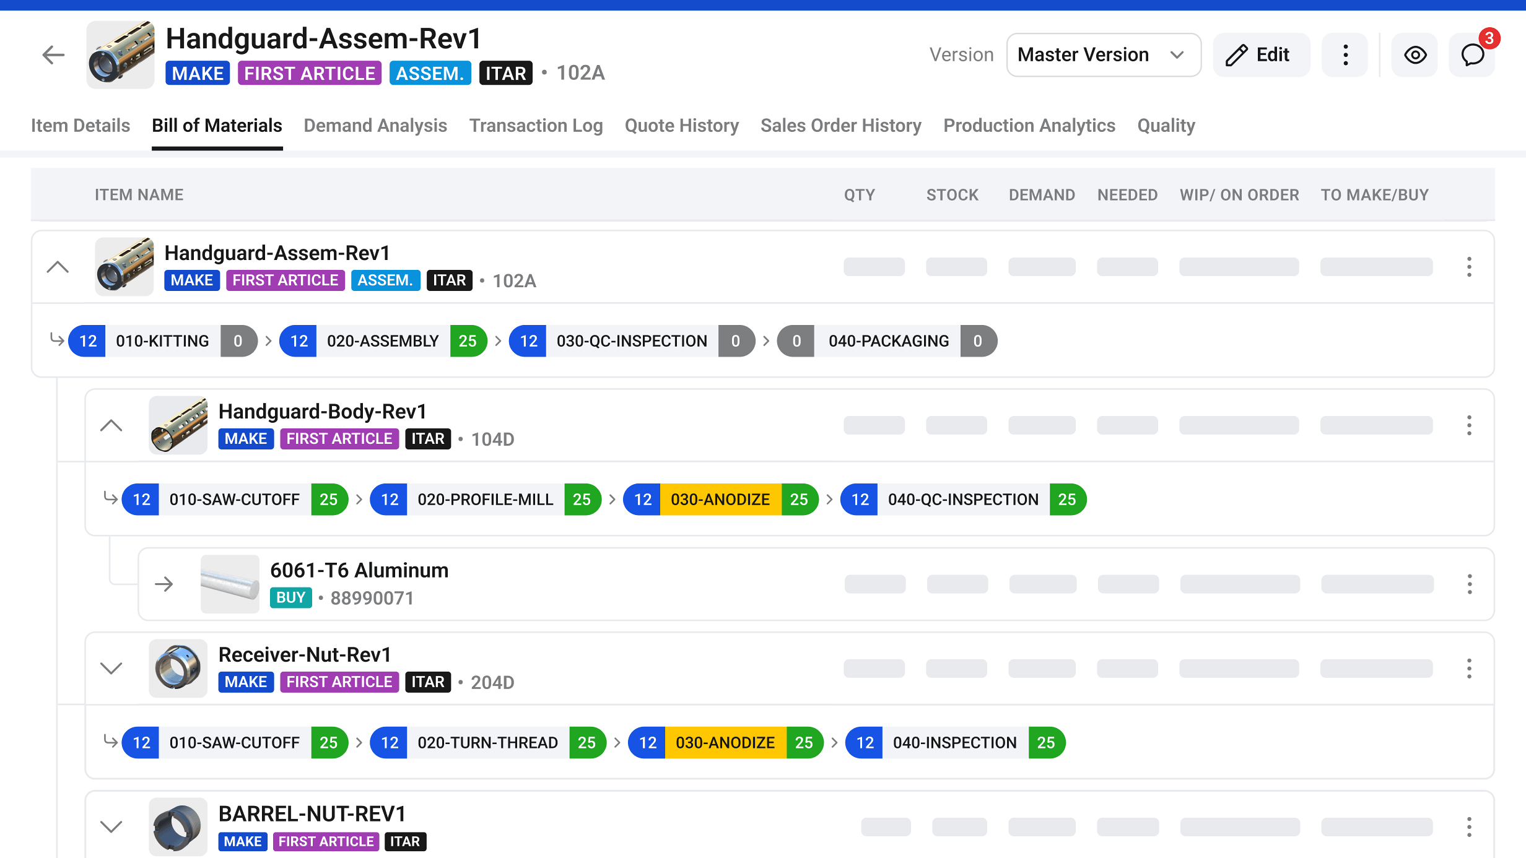Open the Quote History tab
The image size is (1526, 858).
(681, 126)
